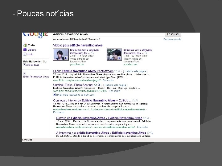Viewport: 222px width, 166px height.
Task: Click Exibir ferramentas de pesquisa link
Action: point(36,77)
